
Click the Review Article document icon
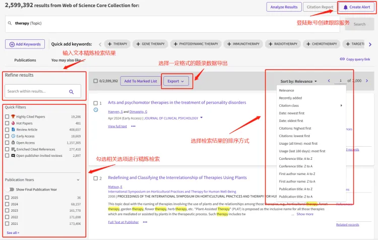pyautogui.click(x=13, y=130)
